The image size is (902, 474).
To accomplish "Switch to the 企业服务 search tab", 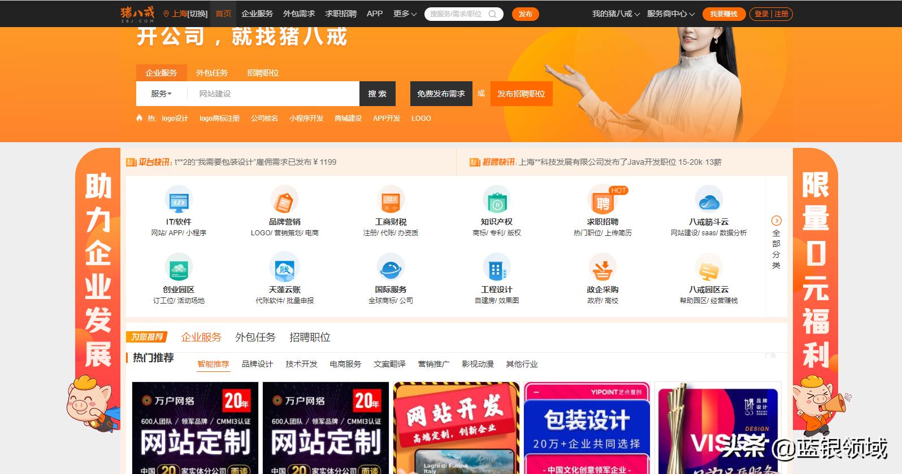I will (161, 73).
